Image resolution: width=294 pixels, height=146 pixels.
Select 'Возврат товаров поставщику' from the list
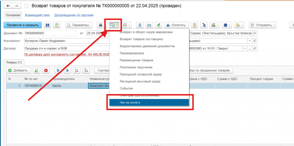pos(141,39)
